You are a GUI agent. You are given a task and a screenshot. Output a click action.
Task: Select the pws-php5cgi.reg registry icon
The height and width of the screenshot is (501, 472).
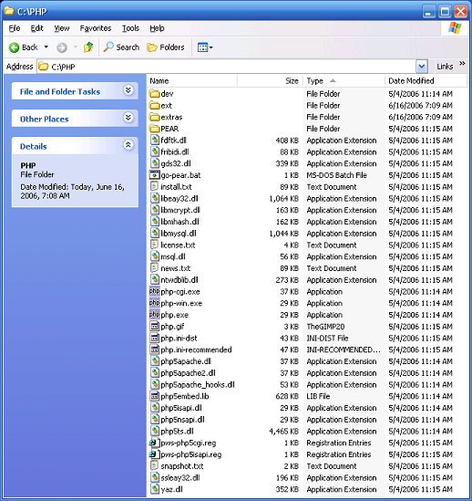(155, 443)
